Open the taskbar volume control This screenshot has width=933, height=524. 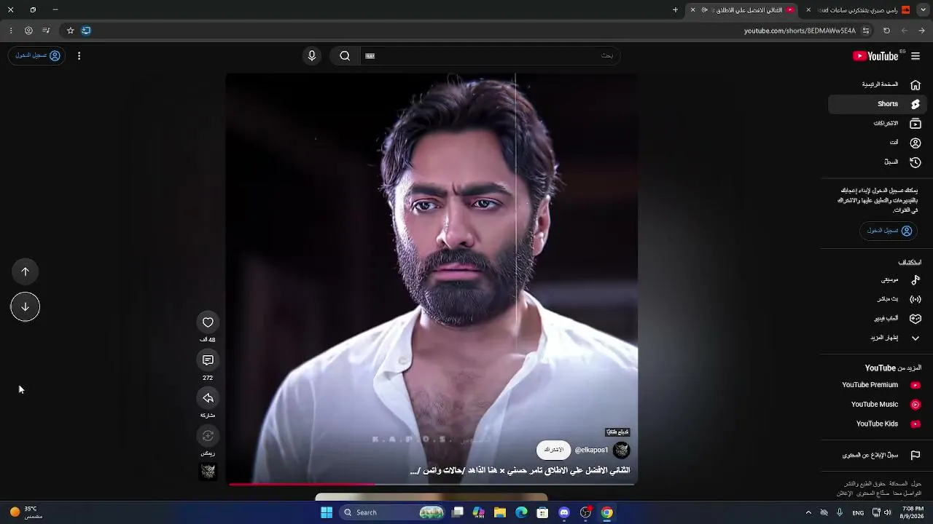(x=887, y=512)
